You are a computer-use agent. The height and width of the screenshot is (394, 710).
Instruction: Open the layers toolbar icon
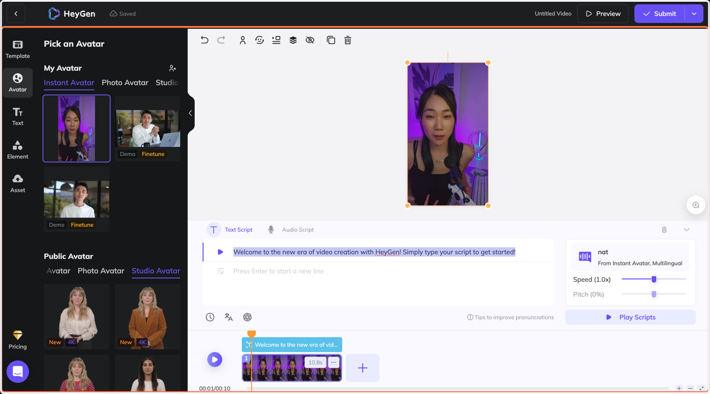[x=293, y=40]
